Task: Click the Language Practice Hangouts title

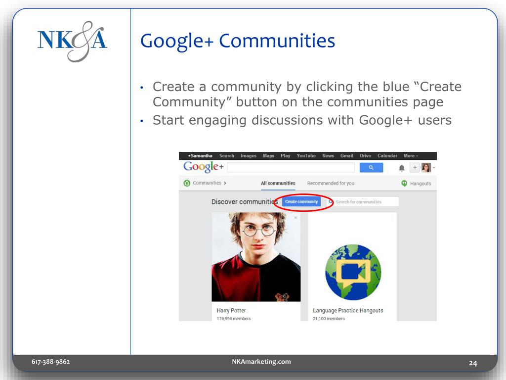Action: point(348,310)
